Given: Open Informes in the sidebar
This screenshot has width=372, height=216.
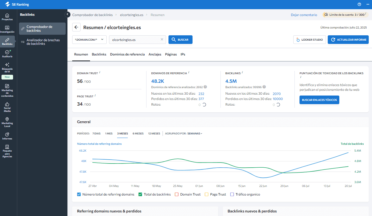Looking at the screenshot, I should (7, 136).
